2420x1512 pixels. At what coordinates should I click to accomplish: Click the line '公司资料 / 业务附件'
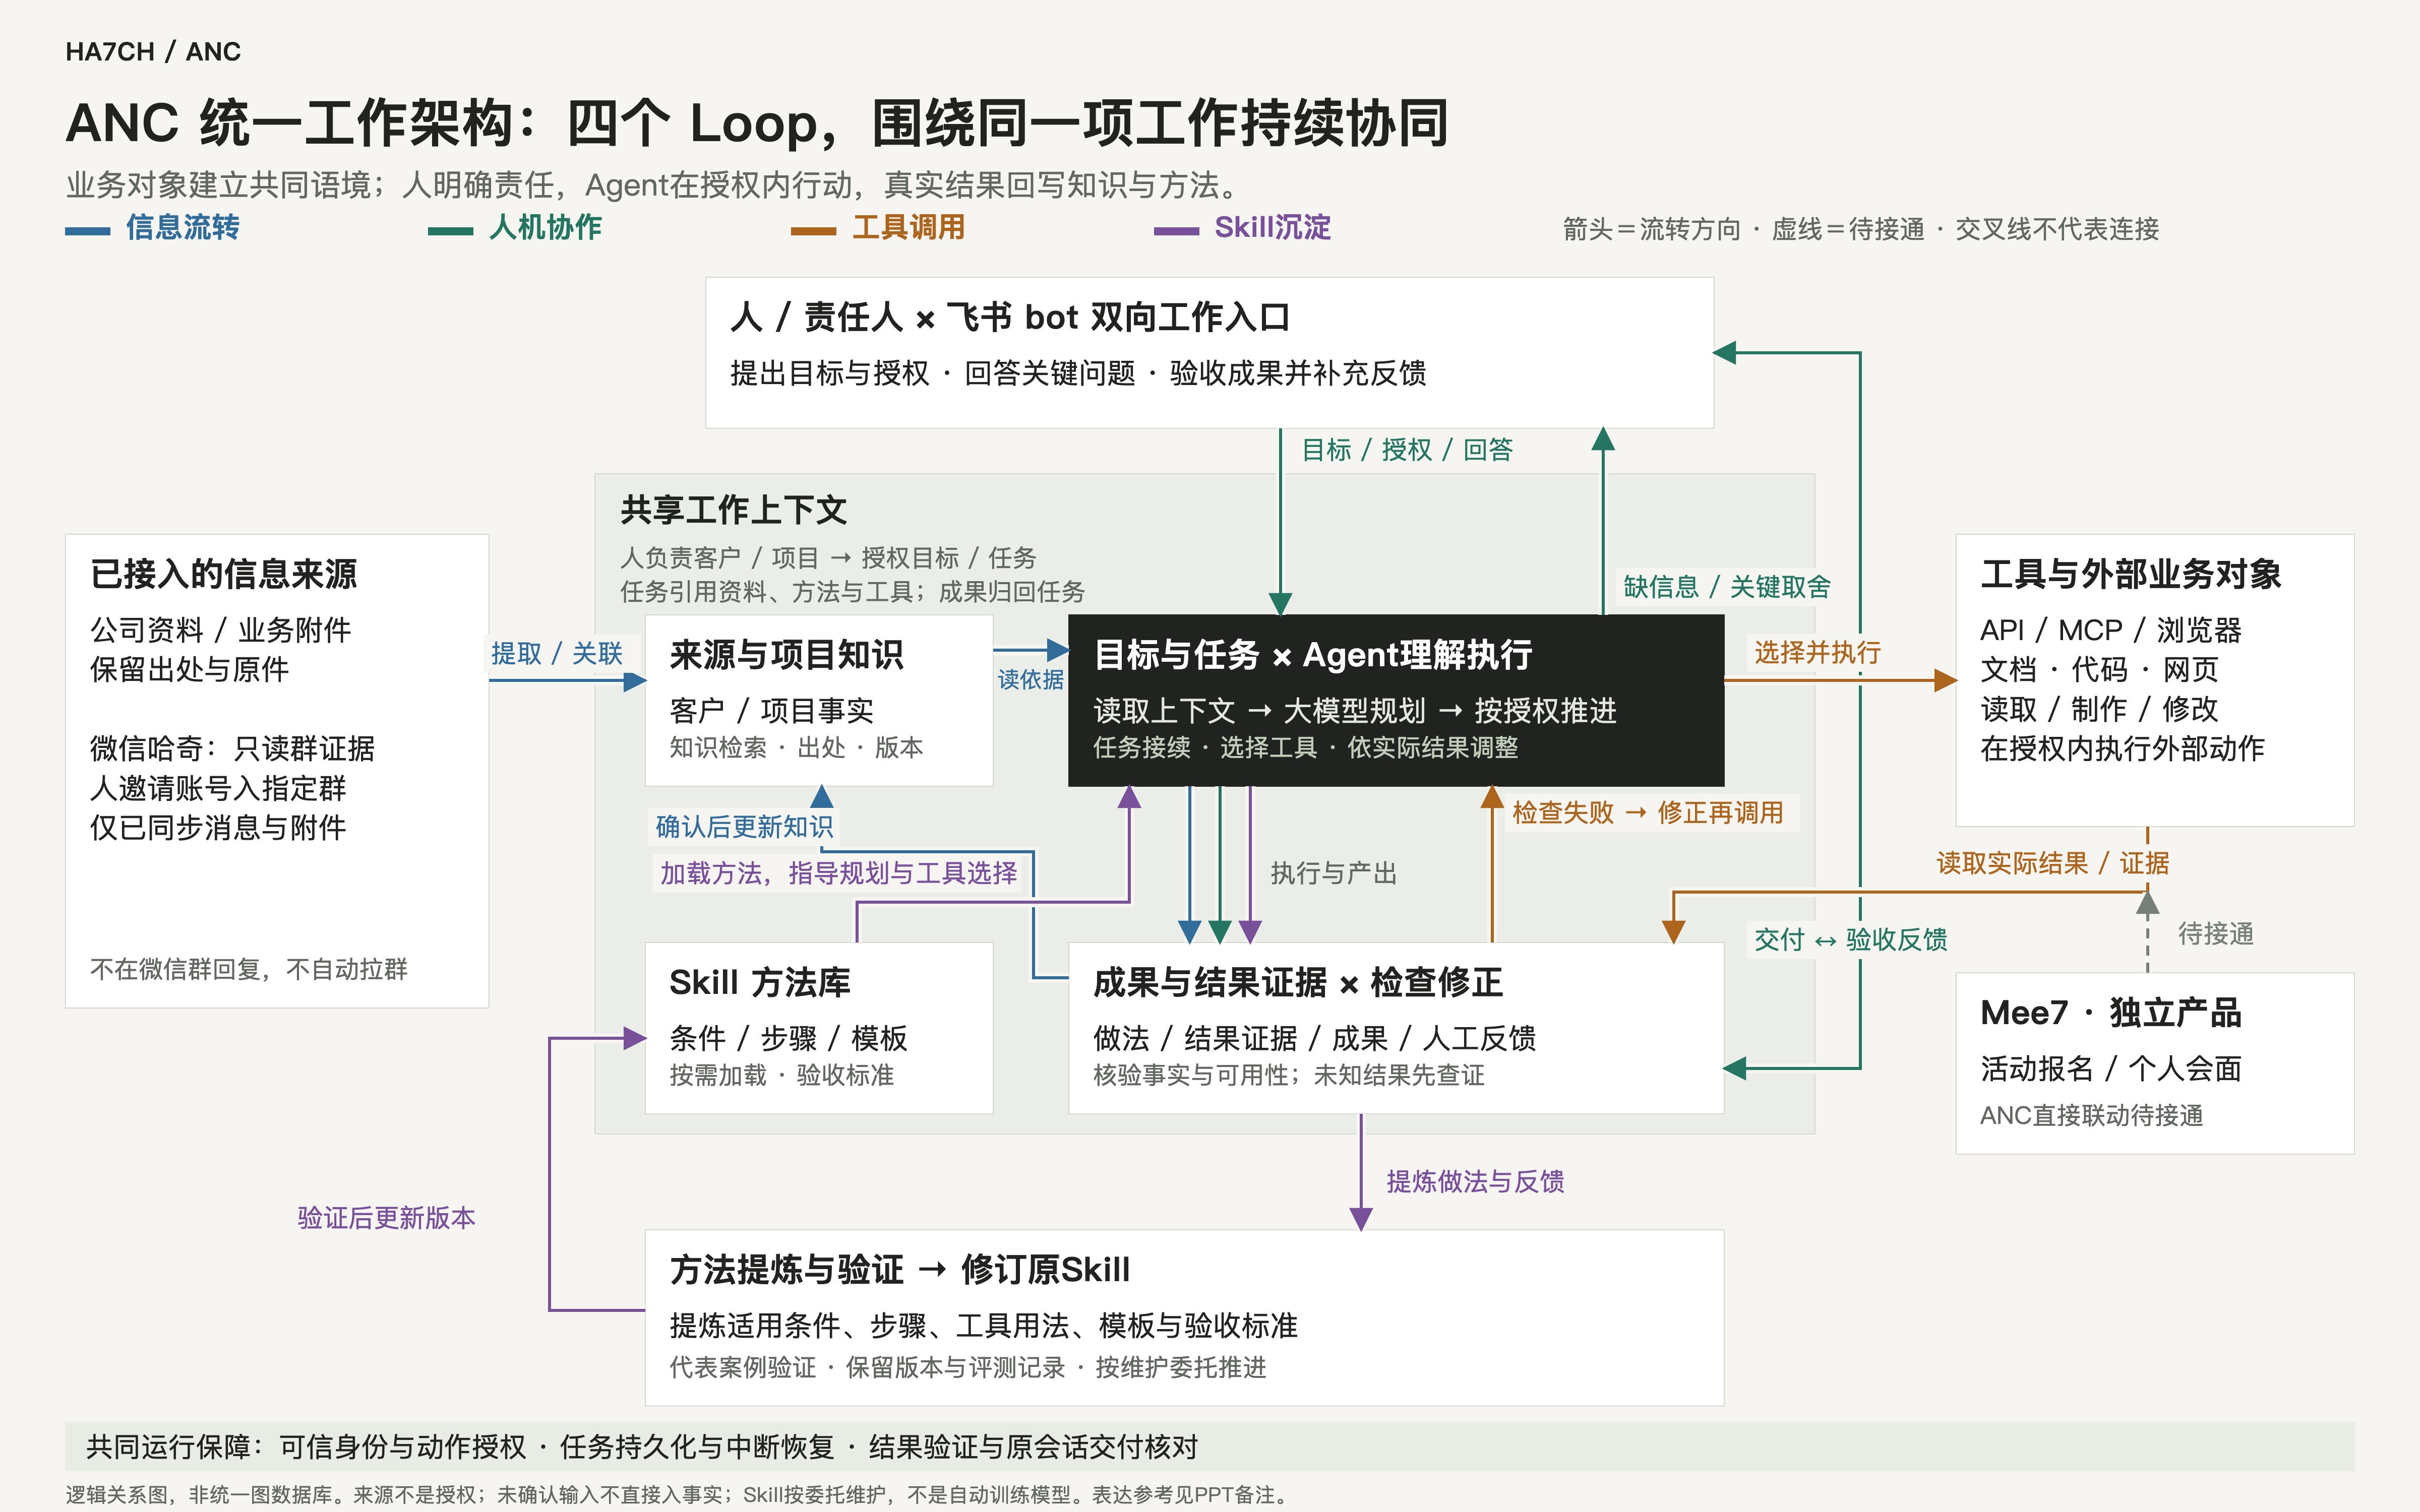point(221,630)
